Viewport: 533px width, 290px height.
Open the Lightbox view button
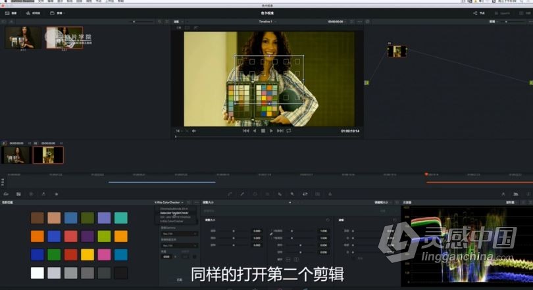[x=524, y=13]
